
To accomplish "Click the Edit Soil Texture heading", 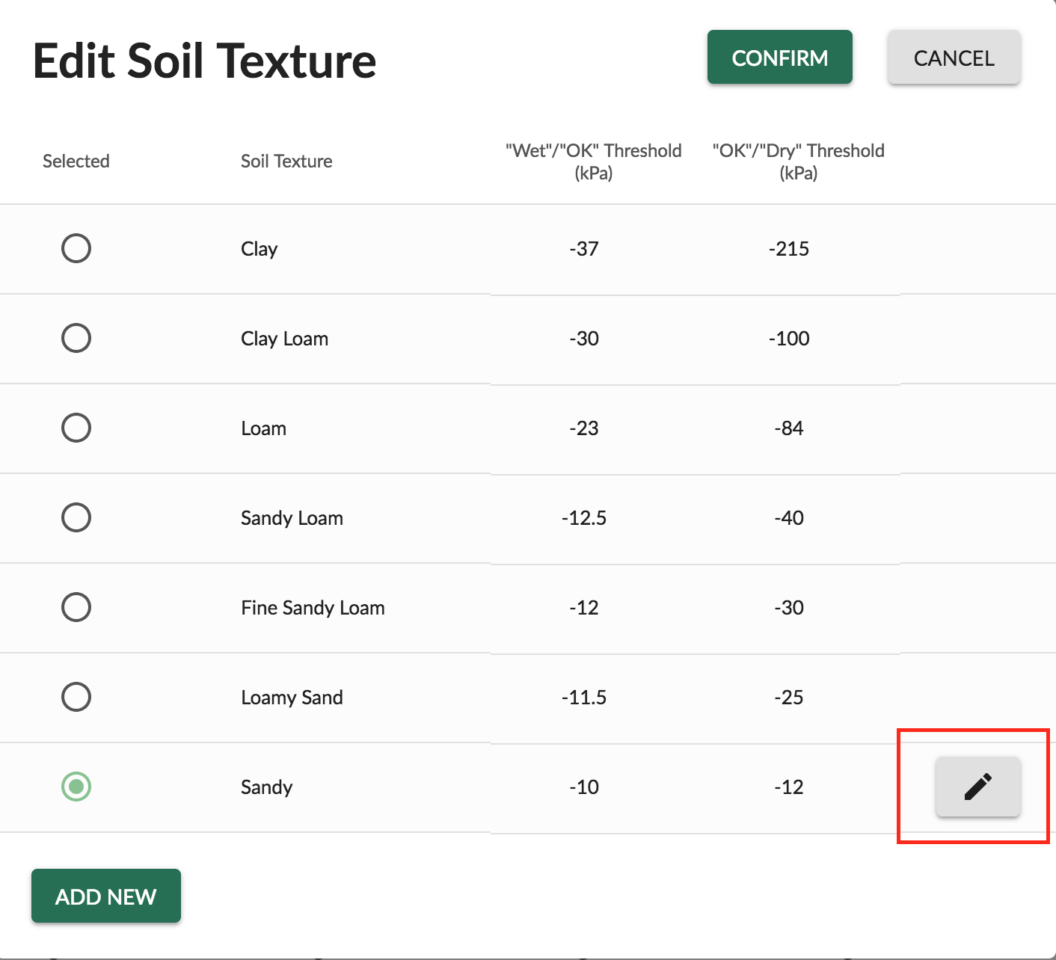I will tap(205, 61).
